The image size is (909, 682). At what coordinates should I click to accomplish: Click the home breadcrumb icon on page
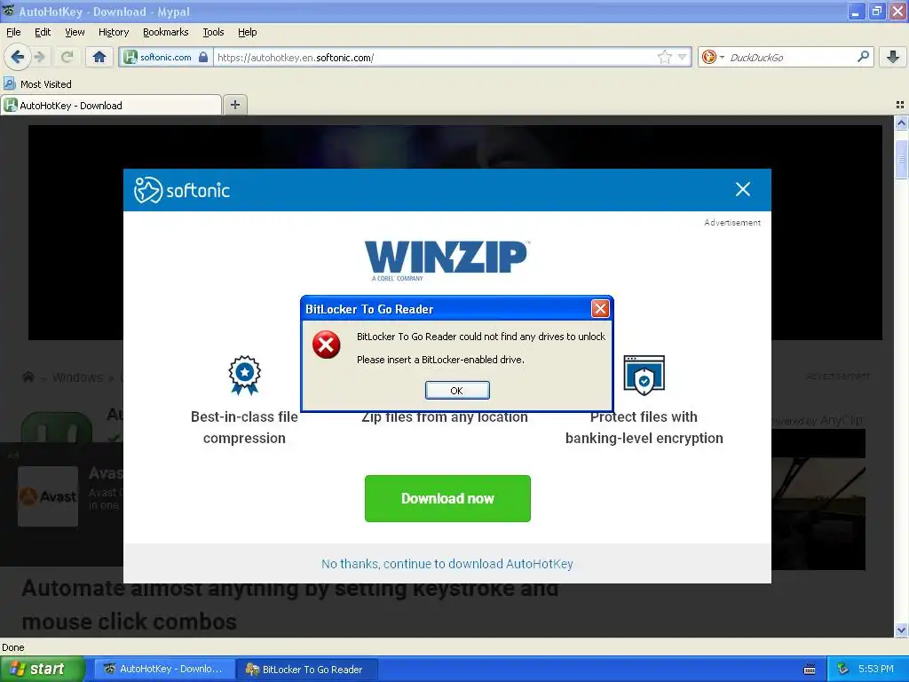[x=28, y=377]
